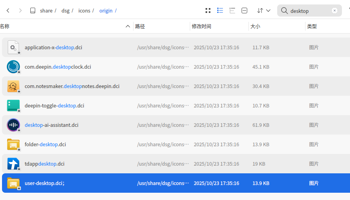Switch to icon grid view
The width and height of the screenshot is (350, 200).
[208, 11]
